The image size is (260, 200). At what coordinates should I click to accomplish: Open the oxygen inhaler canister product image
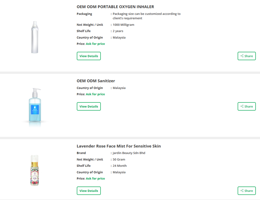pos(34,38)
